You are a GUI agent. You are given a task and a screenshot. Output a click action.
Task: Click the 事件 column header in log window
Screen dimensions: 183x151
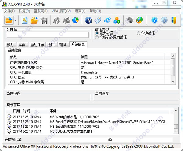109,111
